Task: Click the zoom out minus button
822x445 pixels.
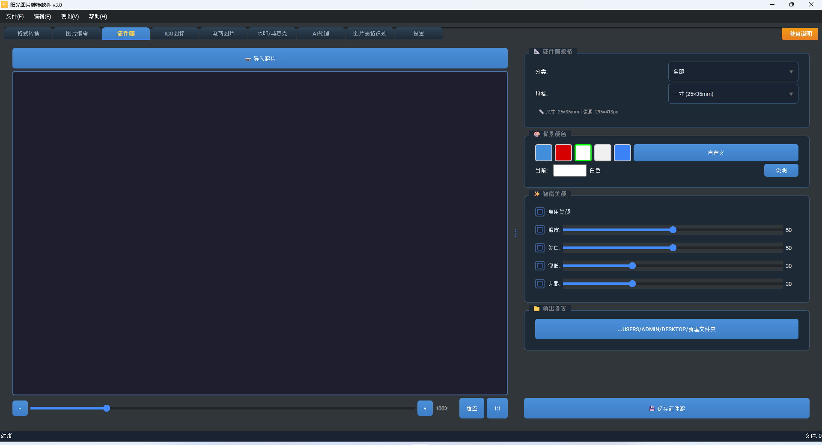Action: (20, 408)
